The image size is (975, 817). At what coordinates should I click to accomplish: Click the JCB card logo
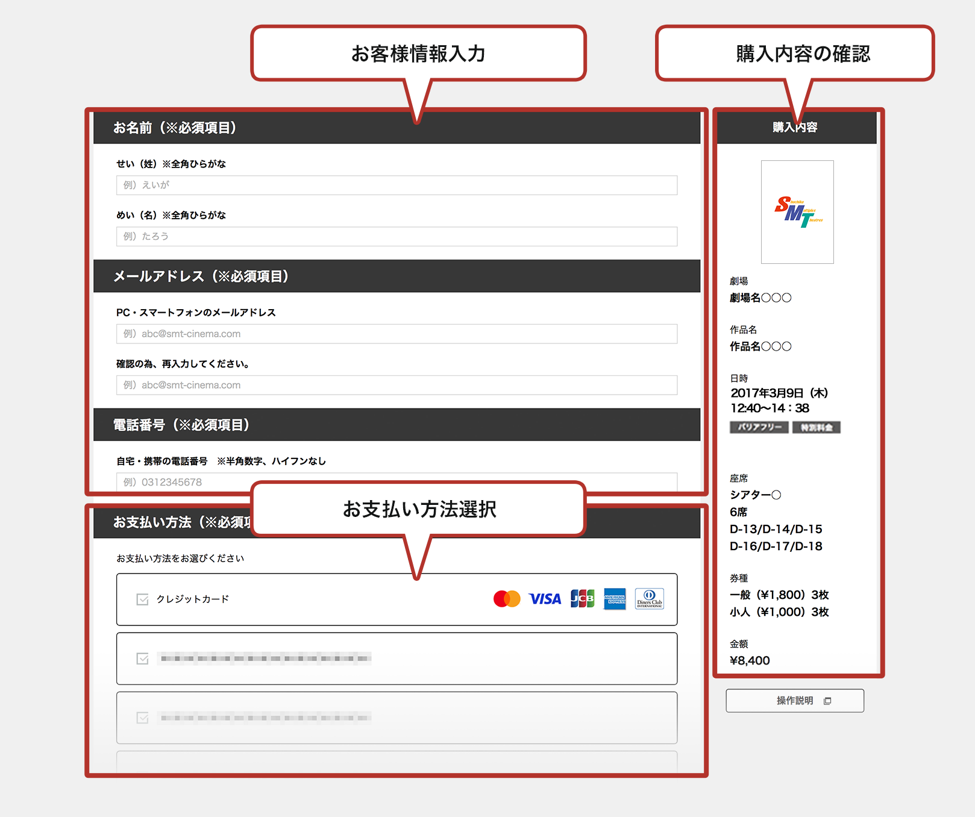582,599
